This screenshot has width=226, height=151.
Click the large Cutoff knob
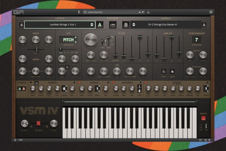(x=91, y=40)
